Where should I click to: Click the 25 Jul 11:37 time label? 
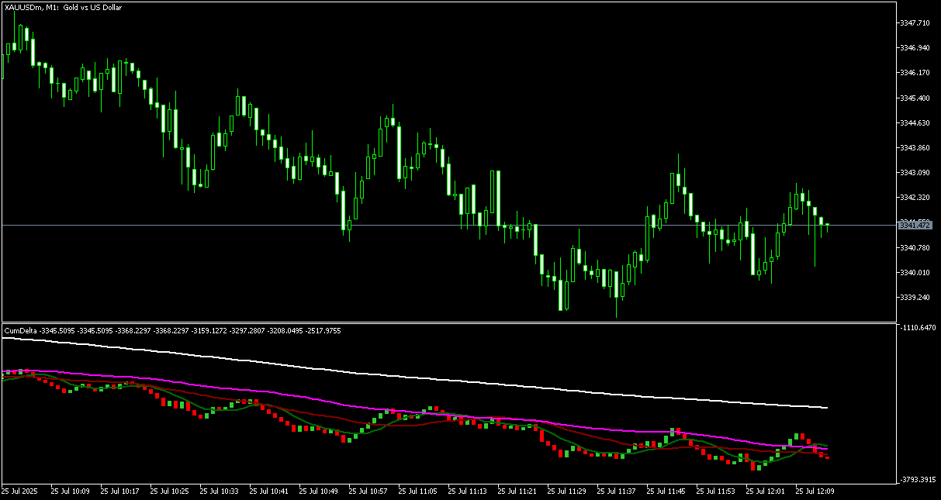click(x=617, y=491)
